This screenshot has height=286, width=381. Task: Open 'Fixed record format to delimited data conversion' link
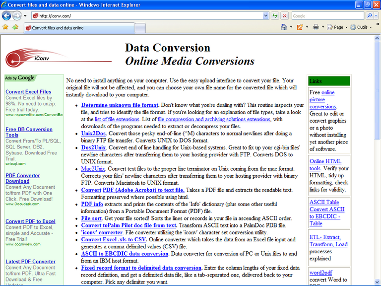[141, 268]
